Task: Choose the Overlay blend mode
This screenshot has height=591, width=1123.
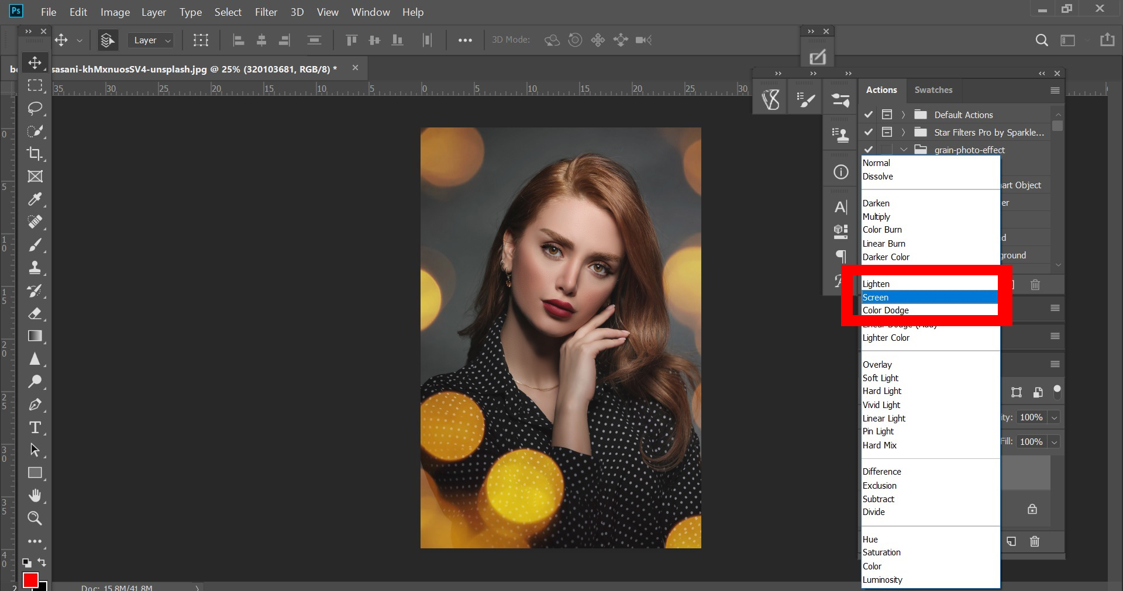Action: coord(930,365)
